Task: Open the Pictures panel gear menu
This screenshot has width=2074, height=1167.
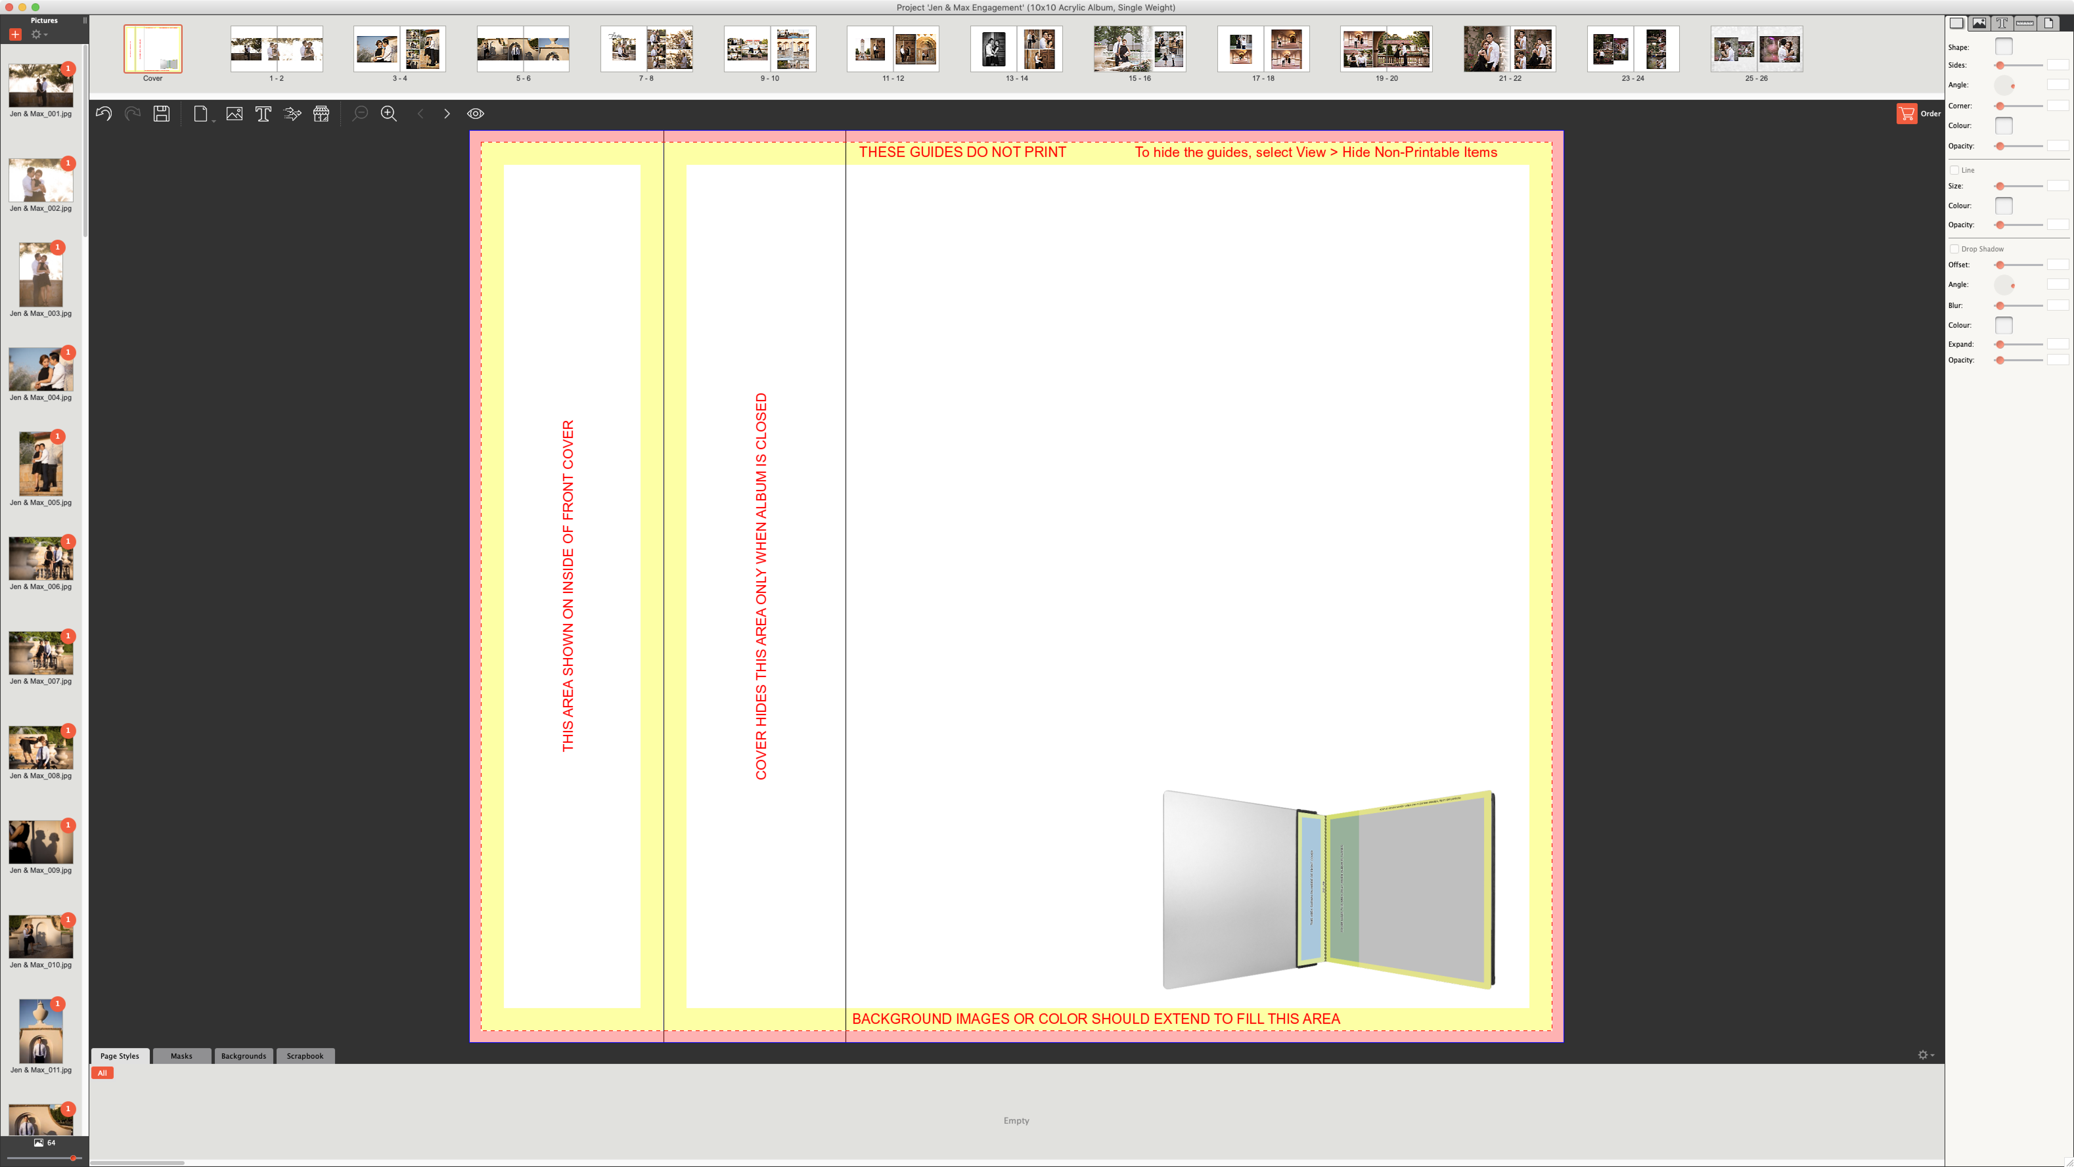Action: point(39,34)
